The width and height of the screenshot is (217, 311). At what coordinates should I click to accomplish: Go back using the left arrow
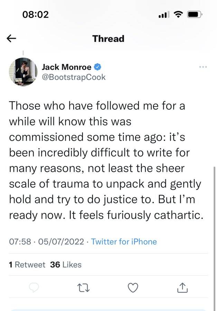[11, 38]
